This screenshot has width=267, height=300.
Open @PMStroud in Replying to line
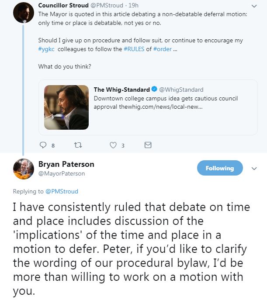coord(63,191)
